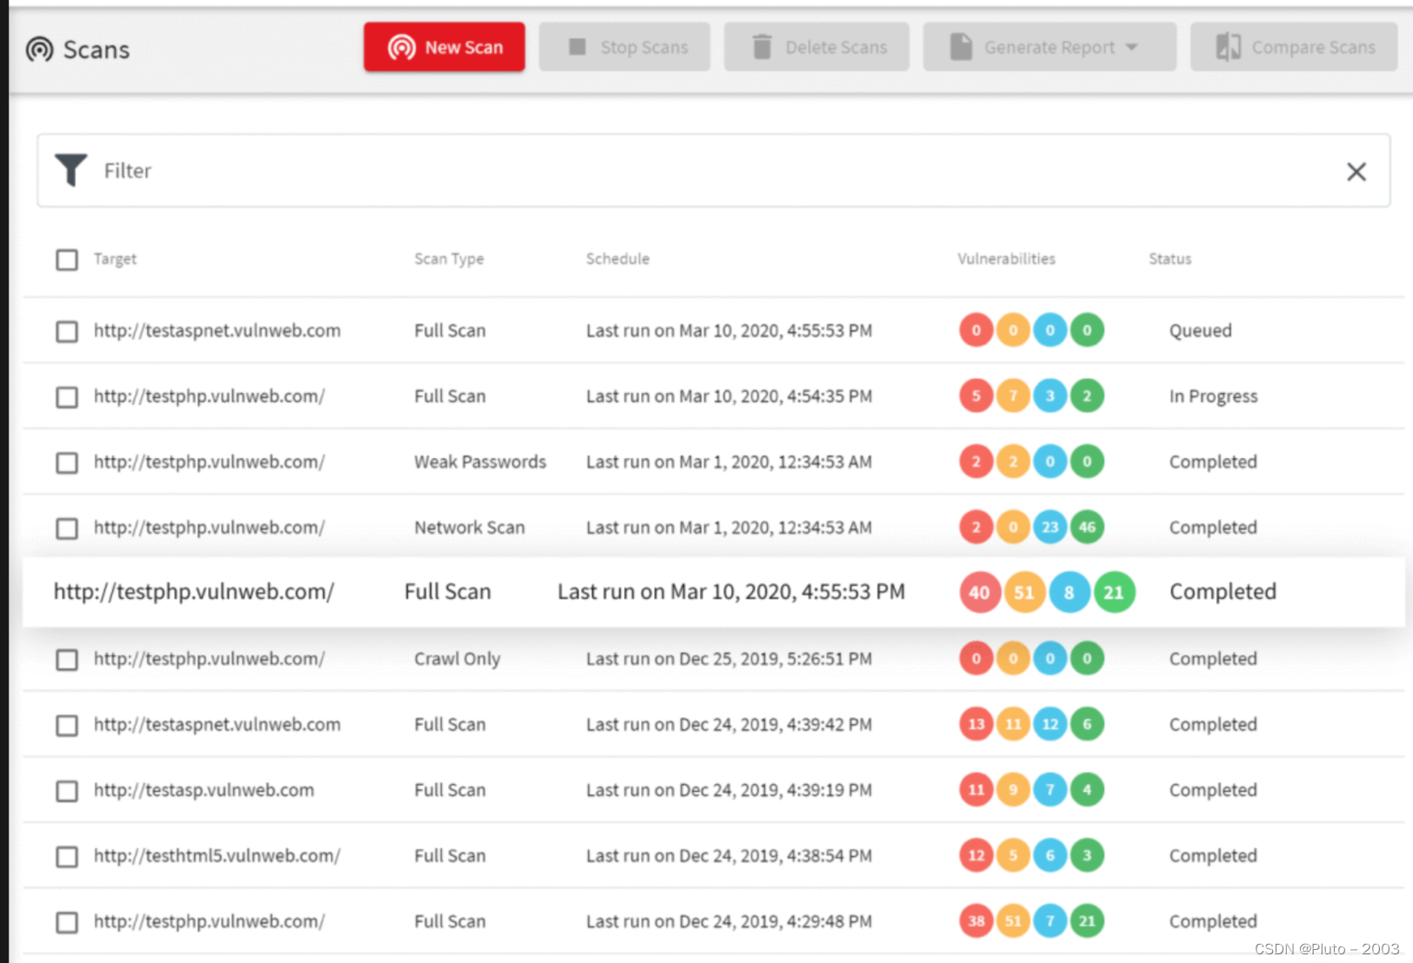
Task: Check the testasp.vulnweb.com scan checkbox
Action: click(67, 791)
